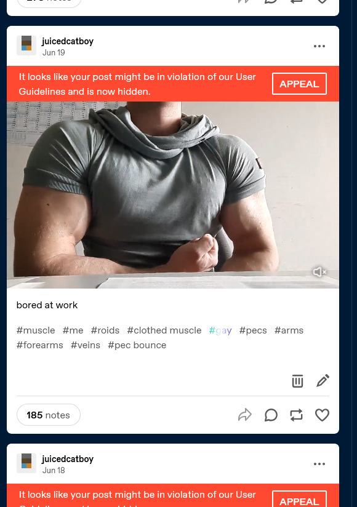Open the Jun 18 post options menu
Viewport: 357px width, 507px height.
coord(319,464)
